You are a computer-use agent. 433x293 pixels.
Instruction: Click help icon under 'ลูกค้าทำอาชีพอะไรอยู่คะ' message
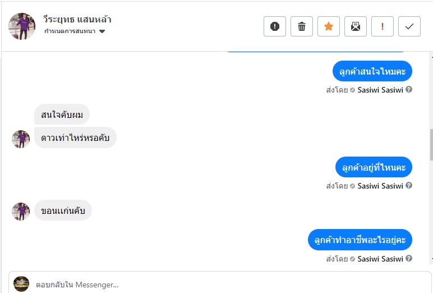click(x=409, y=259)
